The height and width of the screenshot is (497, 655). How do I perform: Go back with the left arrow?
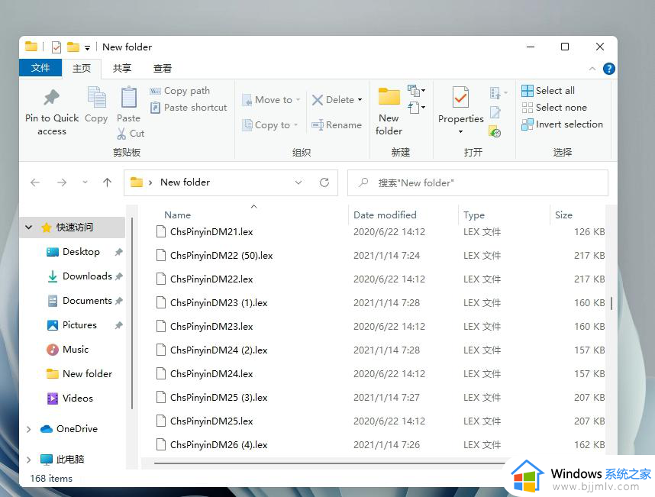(x=36, y=182)
